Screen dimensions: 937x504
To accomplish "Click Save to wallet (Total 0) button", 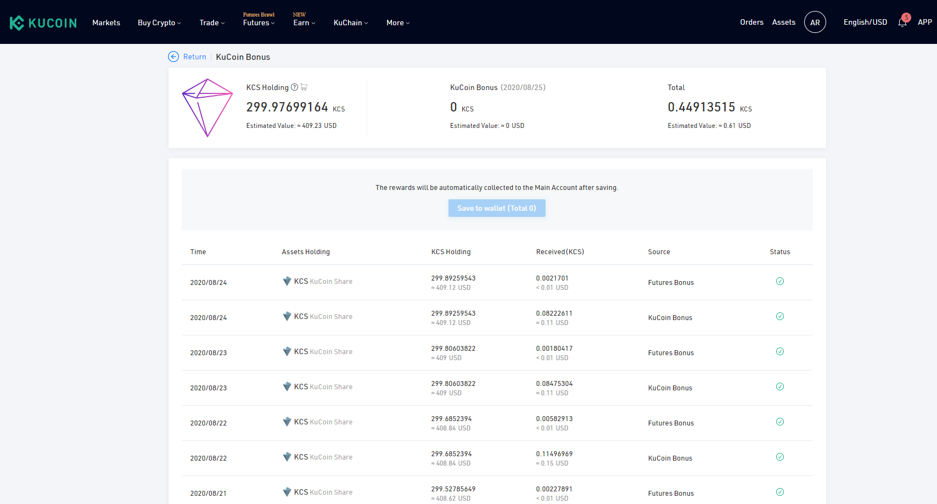I will pyautogui.click(x=497, y=208).
